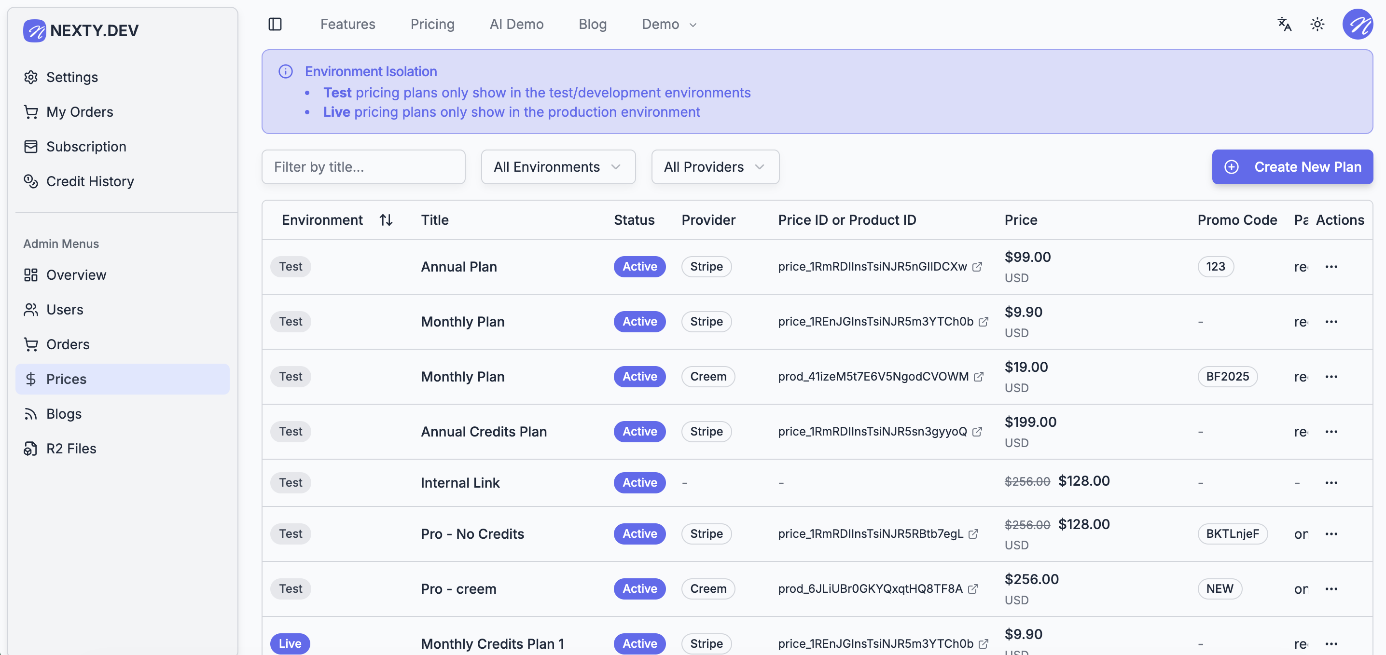Open actions menu for Internal Link row
1386x655 pixels.
(x=1331, y=483)
